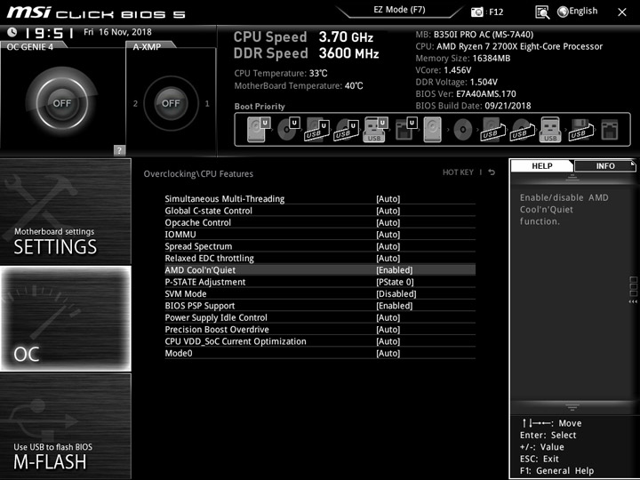Select the legacy USB CD/DVD boot icon
The width and height of the screenshot is (640, 480).
click(x=522, y=130)
